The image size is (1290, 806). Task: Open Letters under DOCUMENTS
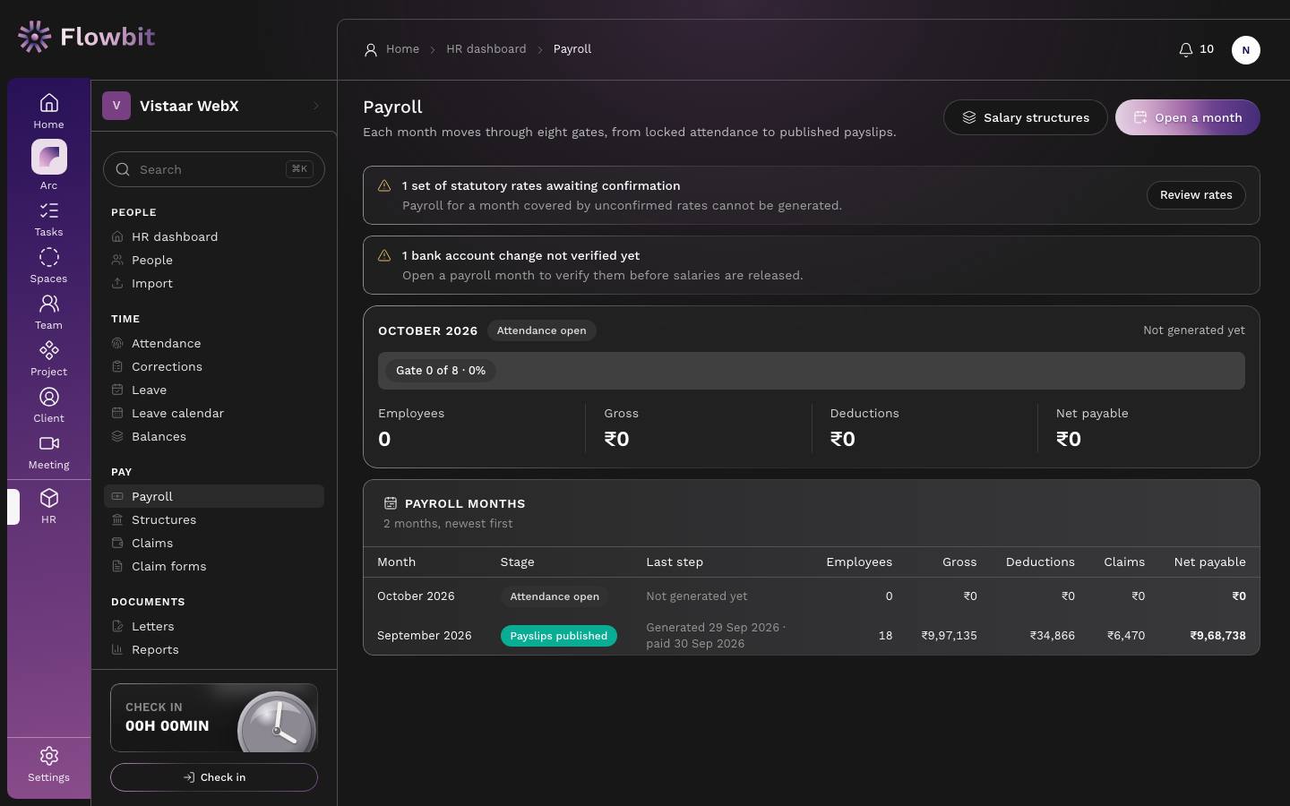pos(214,626)
